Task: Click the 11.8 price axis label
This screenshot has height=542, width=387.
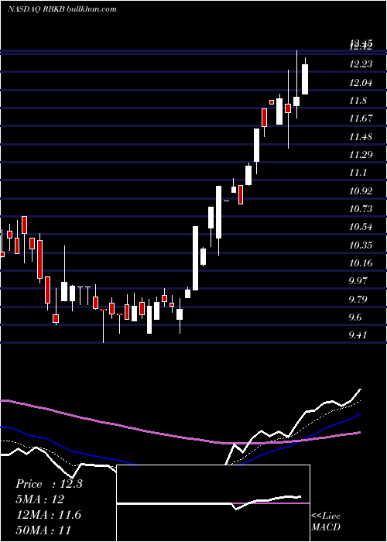Action: pos(358,101)
